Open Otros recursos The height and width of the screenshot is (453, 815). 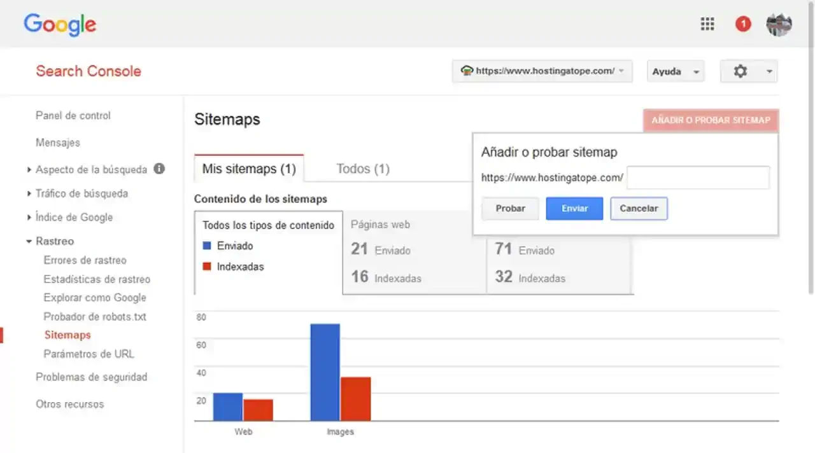(69, 404)
